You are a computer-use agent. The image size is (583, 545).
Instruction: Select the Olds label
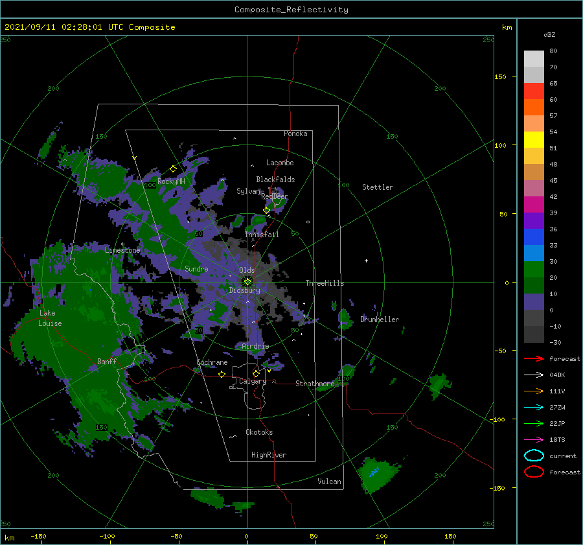click(x=247, y=270)
